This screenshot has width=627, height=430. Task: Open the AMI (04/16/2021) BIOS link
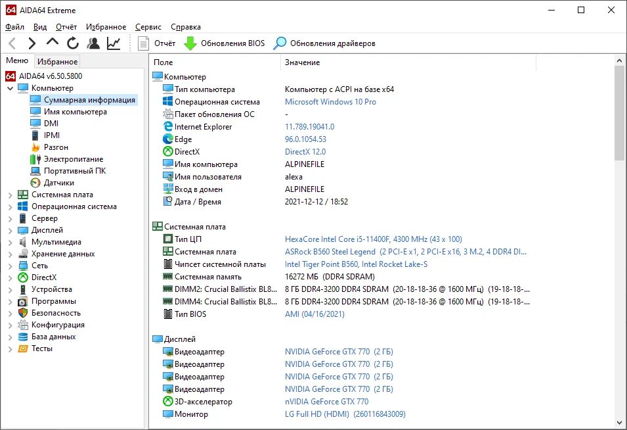314,314
